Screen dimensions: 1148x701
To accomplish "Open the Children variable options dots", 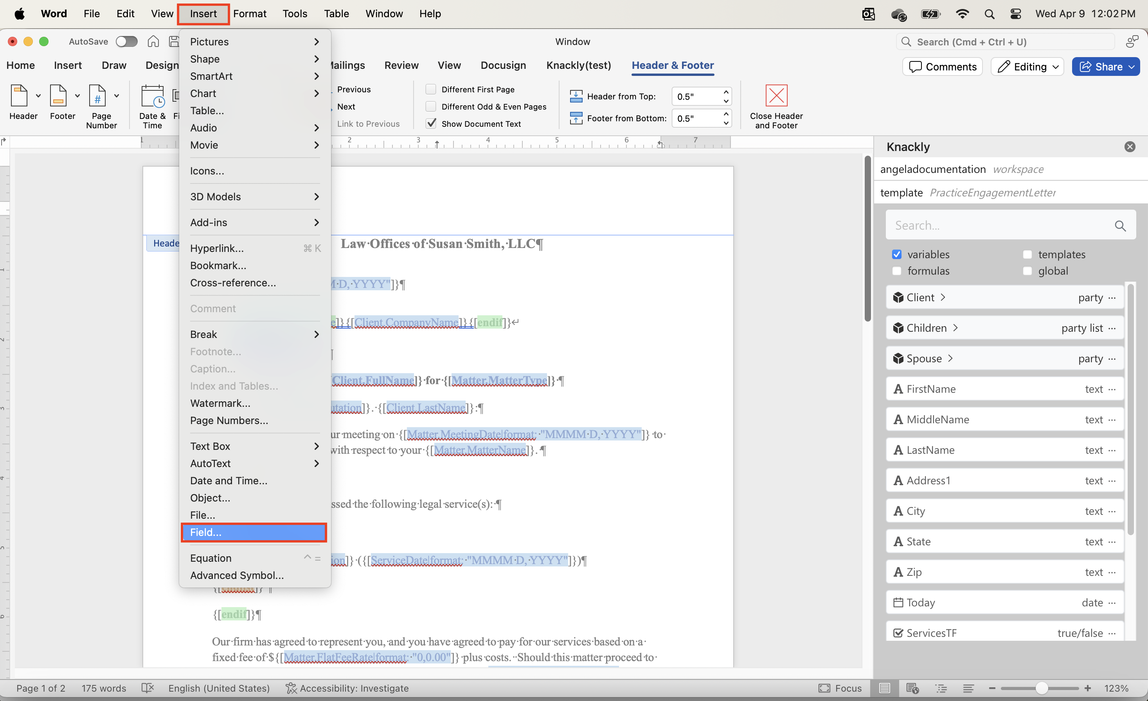I will pos(1112,328).
